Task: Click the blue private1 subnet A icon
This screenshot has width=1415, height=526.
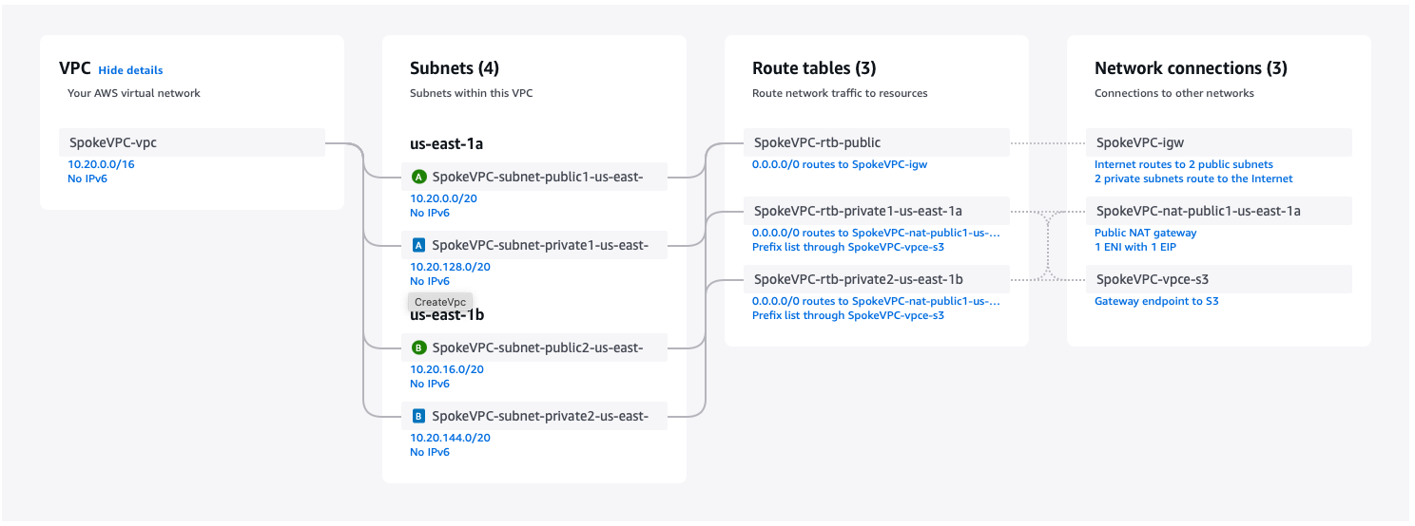Action: pos(418,245)
